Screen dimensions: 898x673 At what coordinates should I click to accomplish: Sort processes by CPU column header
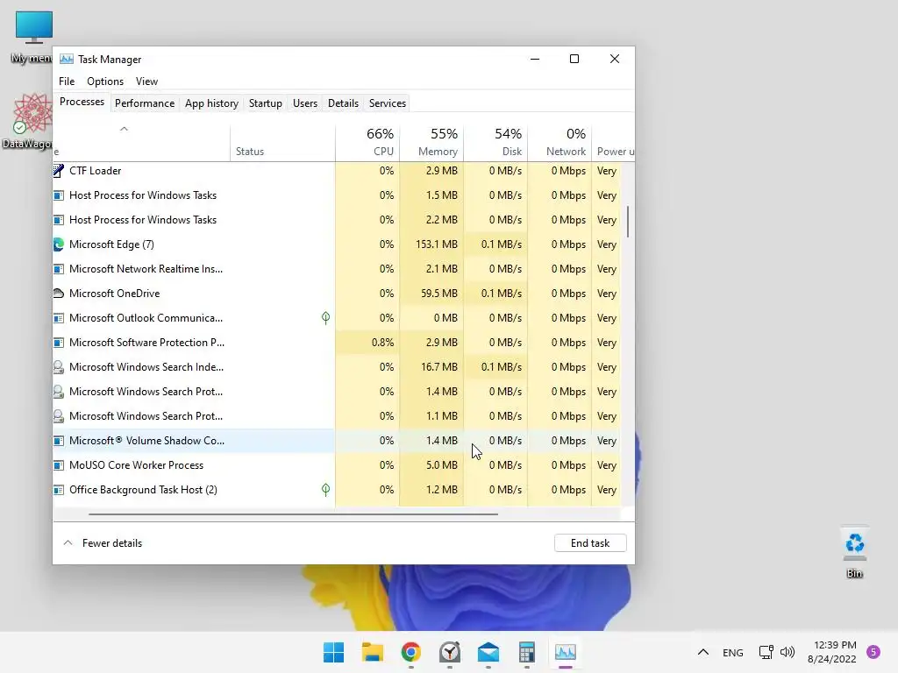point(367,142)
